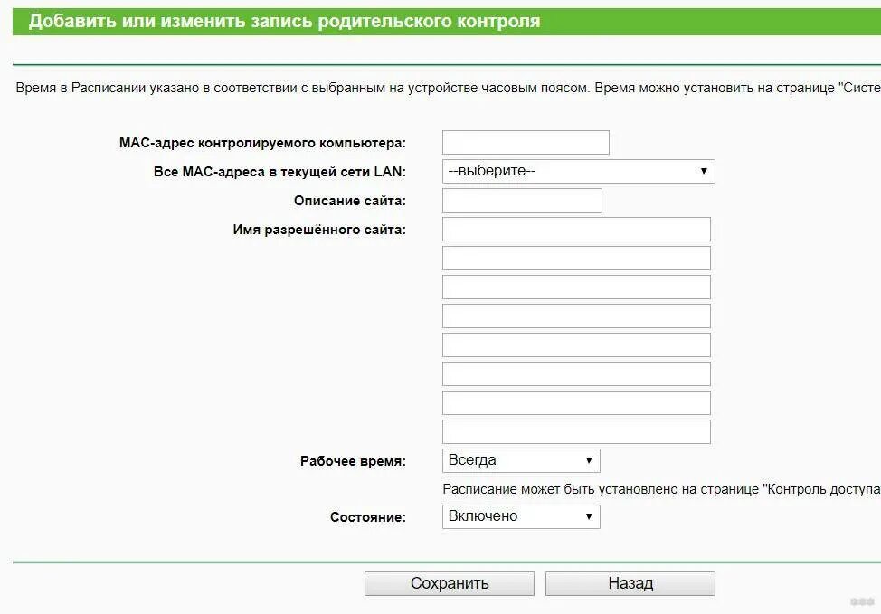
Task: Click the arrow icon of Всегда selector
Action: tap(589, 460)
